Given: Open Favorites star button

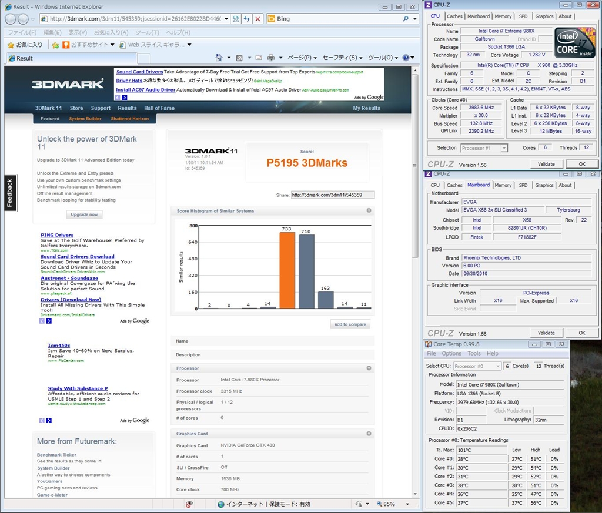Looking at the screenshot, I should pyautogui.click(x=25, y=45).
